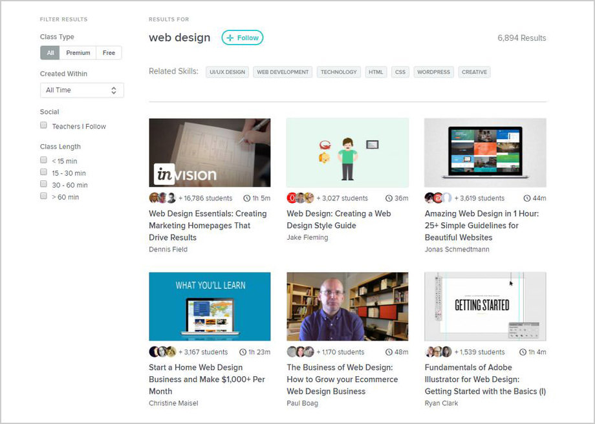View teacher Dennis Field's profile

[x=168, y=249]
